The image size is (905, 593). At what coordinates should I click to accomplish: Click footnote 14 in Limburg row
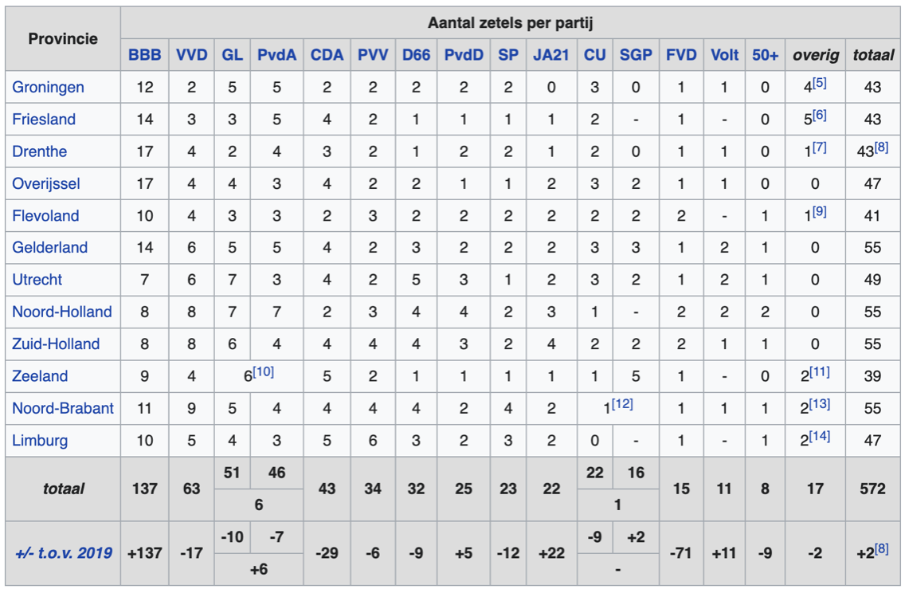point(820,436)
